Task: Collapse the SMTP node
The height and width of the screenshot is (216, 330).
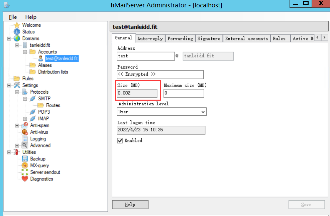Action: pyautogui.click(x=25, y=99)
